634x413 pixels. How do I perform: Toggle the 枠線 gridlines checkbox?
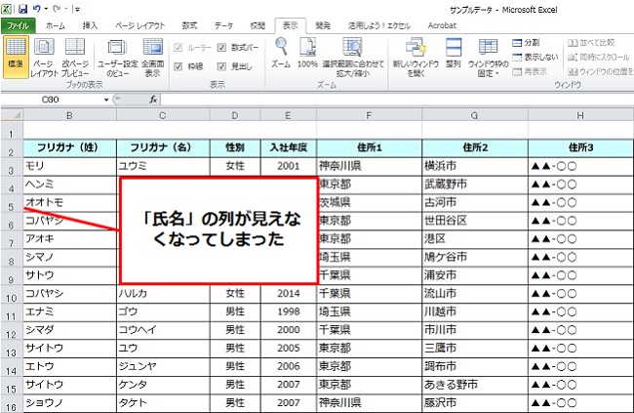pos(178,66)
